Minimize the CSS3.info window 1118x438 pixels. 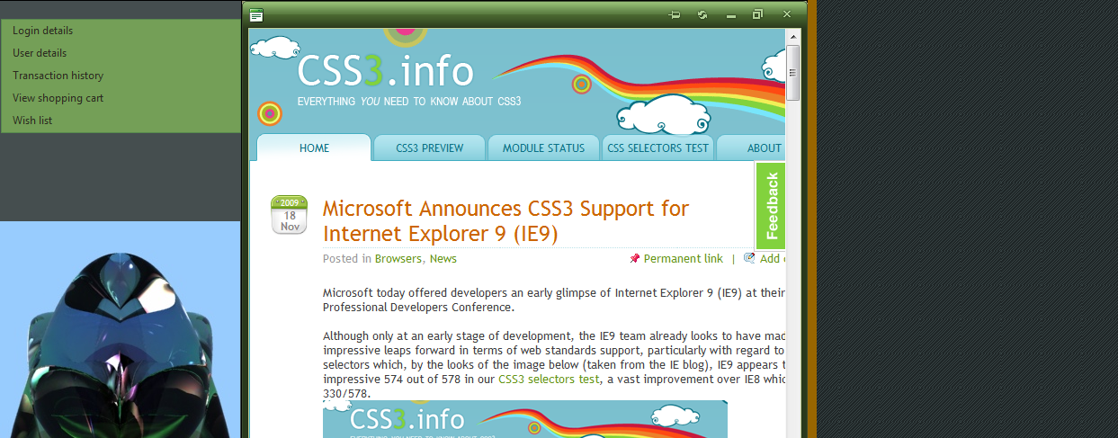731,15
